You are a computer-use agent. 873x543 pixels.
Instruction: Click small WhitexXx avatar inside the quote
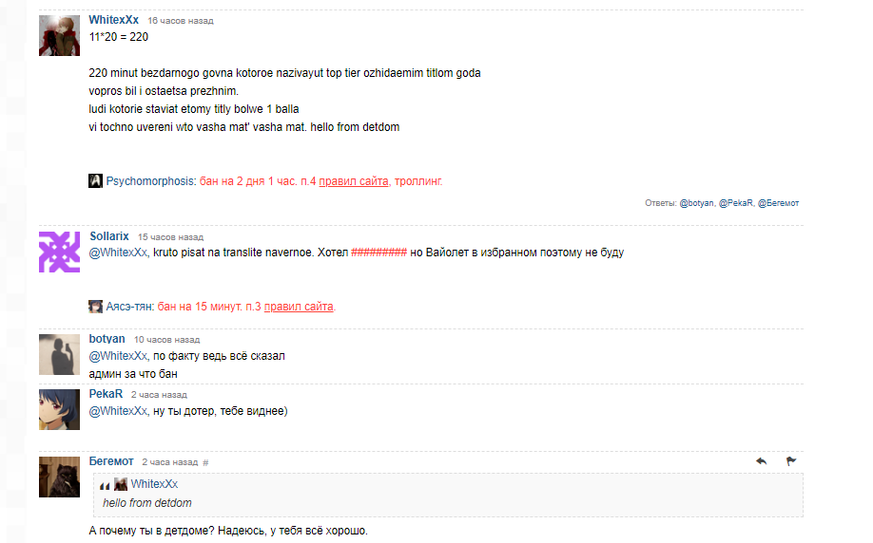pos(121,484)
